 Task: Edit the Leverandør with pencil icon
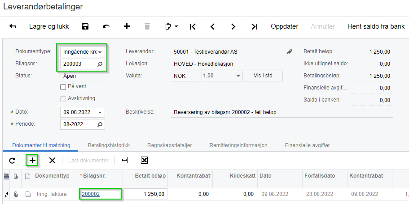290,52
